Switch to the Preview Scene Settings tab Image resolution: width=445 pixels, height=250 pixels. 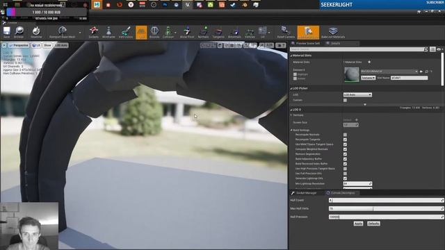tap(305, 43)
